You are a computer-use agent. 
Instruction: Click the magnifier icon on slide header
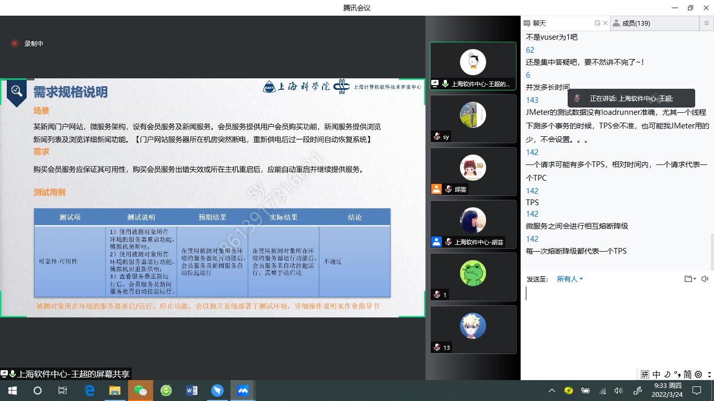[x=17, y=91]
